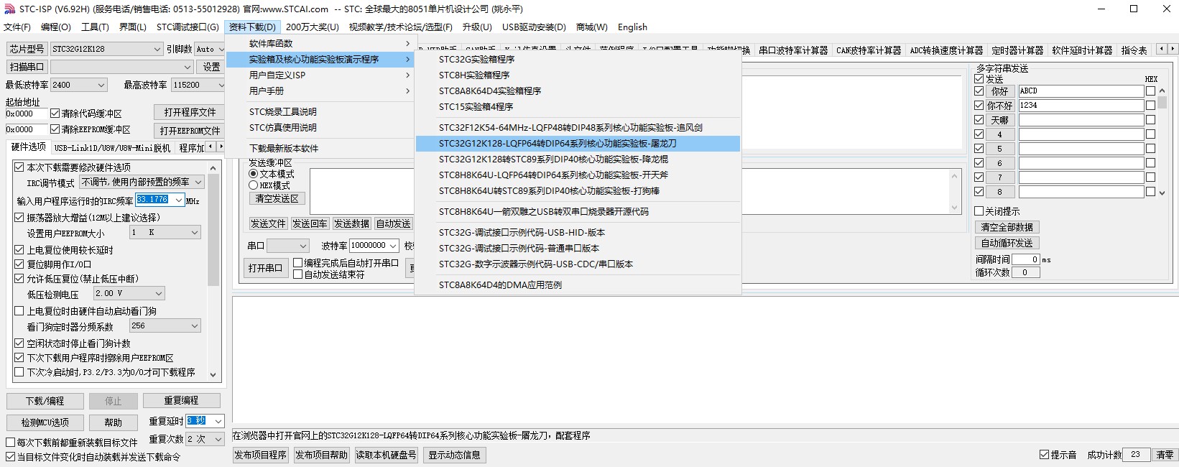The width and height of the screenshot is (1179, 467).
Task: Click 清空发送区 button
Action: point(277,199)
